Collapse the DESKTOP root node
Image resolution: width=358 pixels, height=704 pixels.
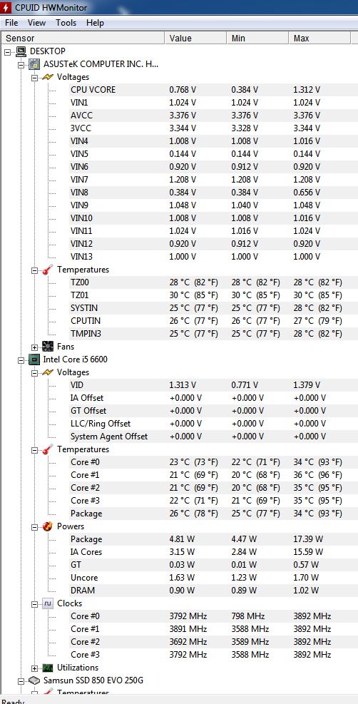[x=8, y=52]
